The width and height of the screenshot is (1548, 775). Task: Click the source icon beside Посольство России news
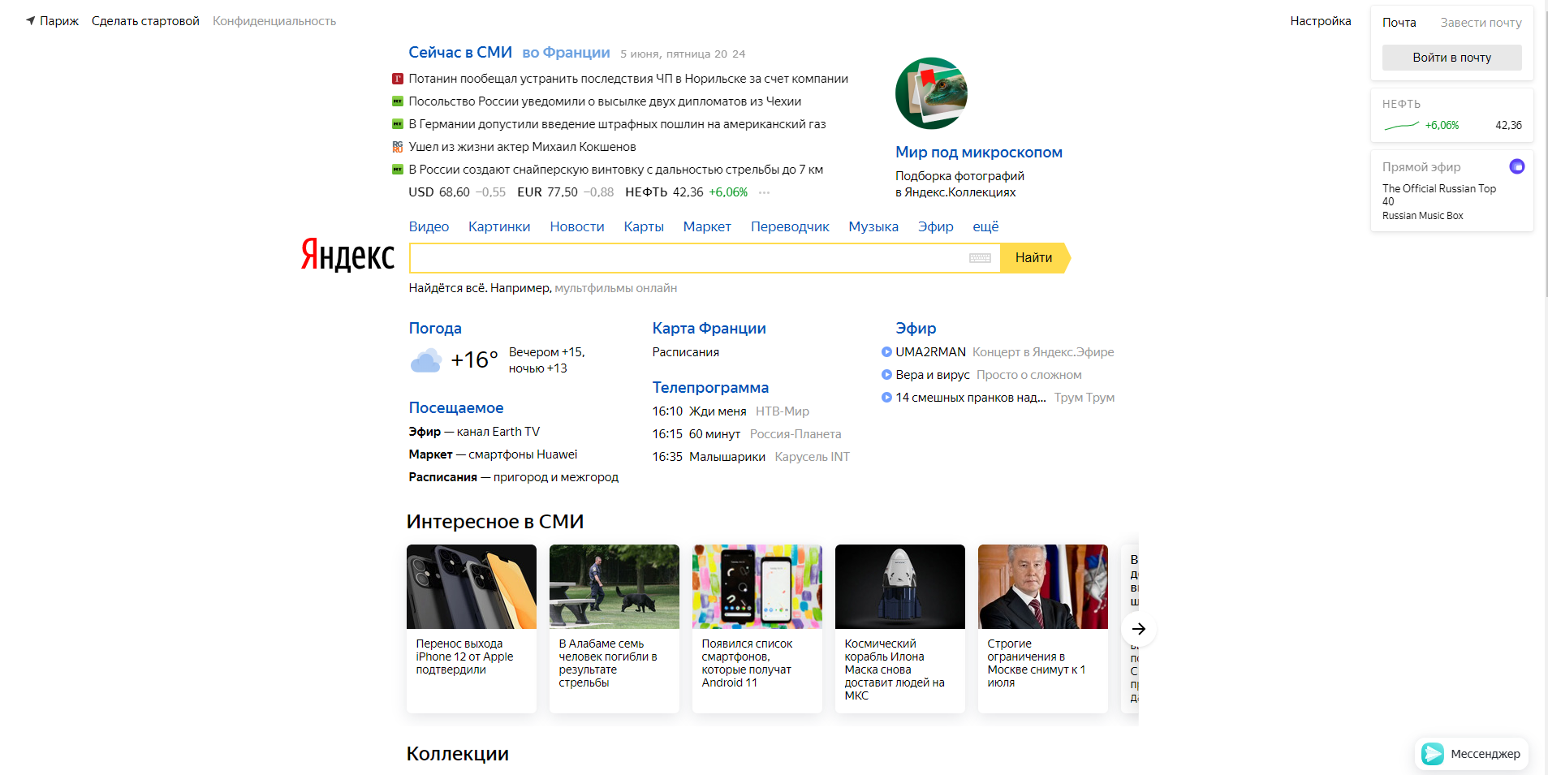coord(398,101)
